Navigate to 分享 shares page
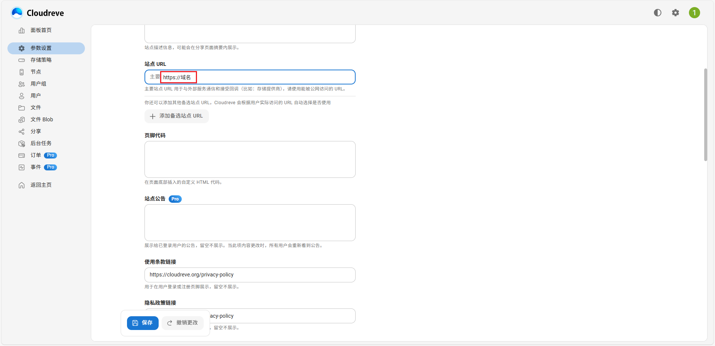 [36, 131]
